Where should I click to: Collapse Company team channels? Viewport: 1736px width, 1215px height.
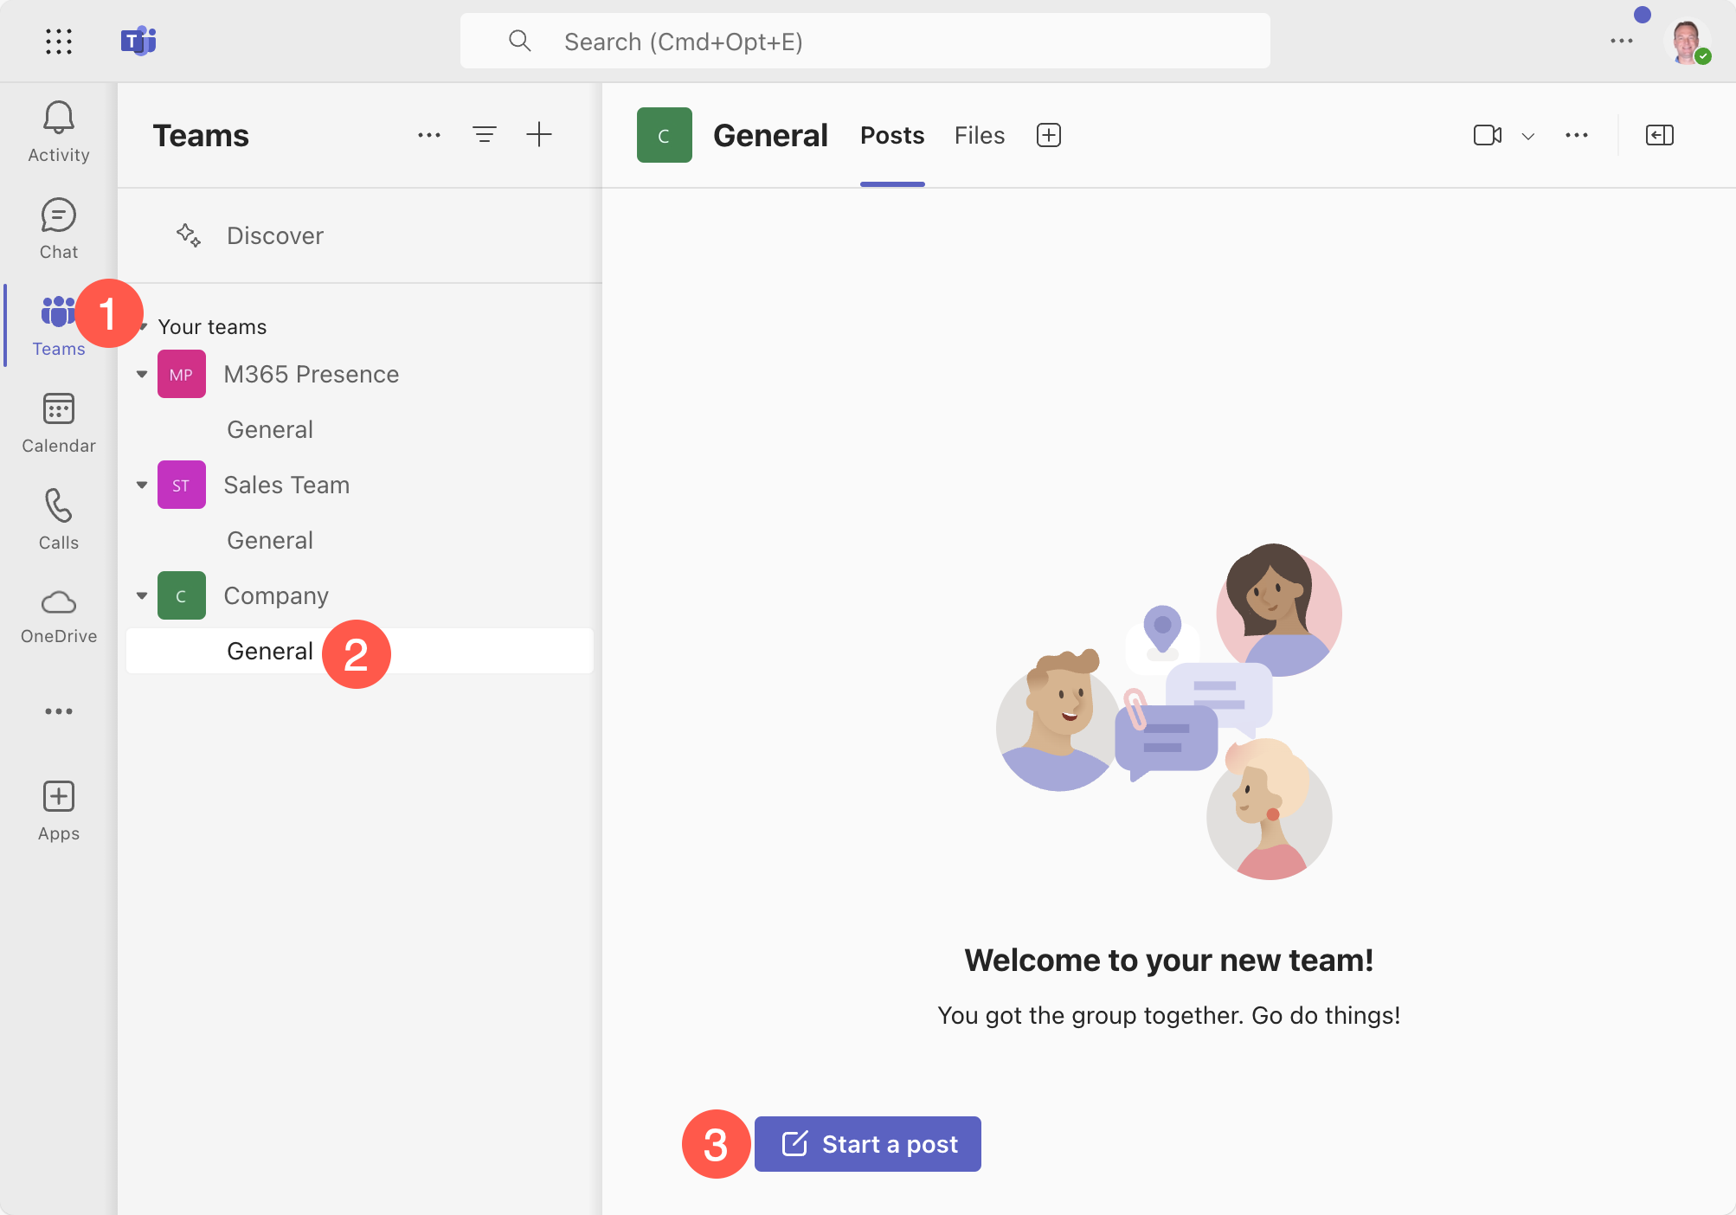(141, 595)
